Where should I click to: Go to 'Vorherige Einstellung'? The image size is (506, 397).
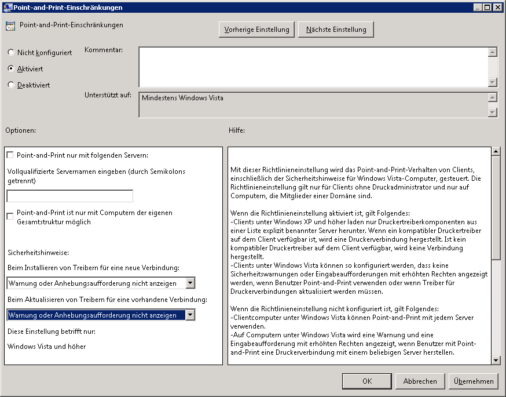click(256, 30)
